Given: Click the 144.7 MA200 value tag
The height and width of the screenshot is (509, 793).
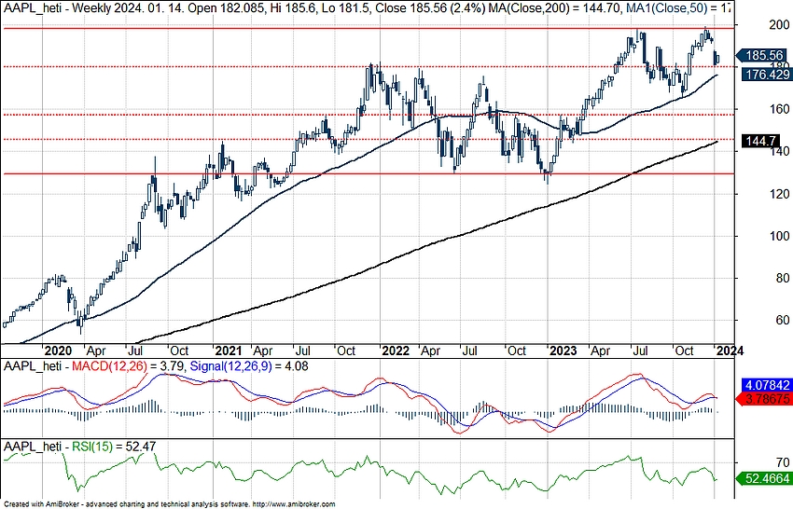Looking at the screenshot, I should (760, 141).
